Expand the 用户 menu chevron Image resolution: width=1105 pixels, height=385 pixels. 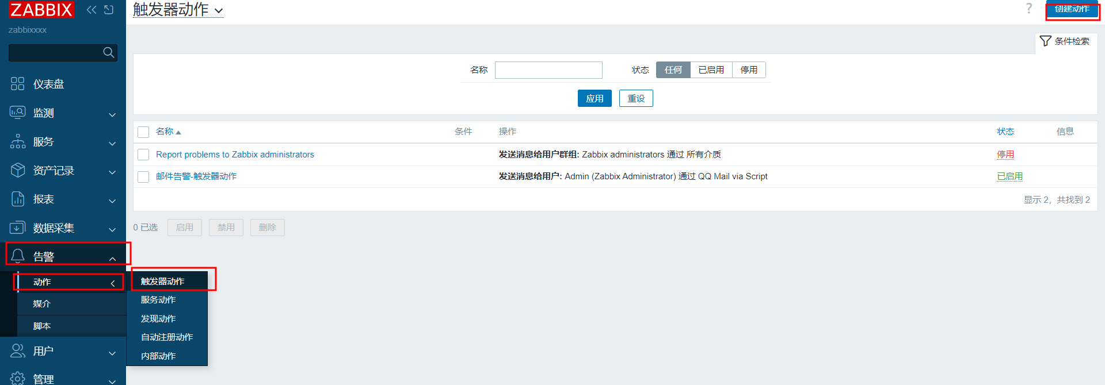[112, 353]
